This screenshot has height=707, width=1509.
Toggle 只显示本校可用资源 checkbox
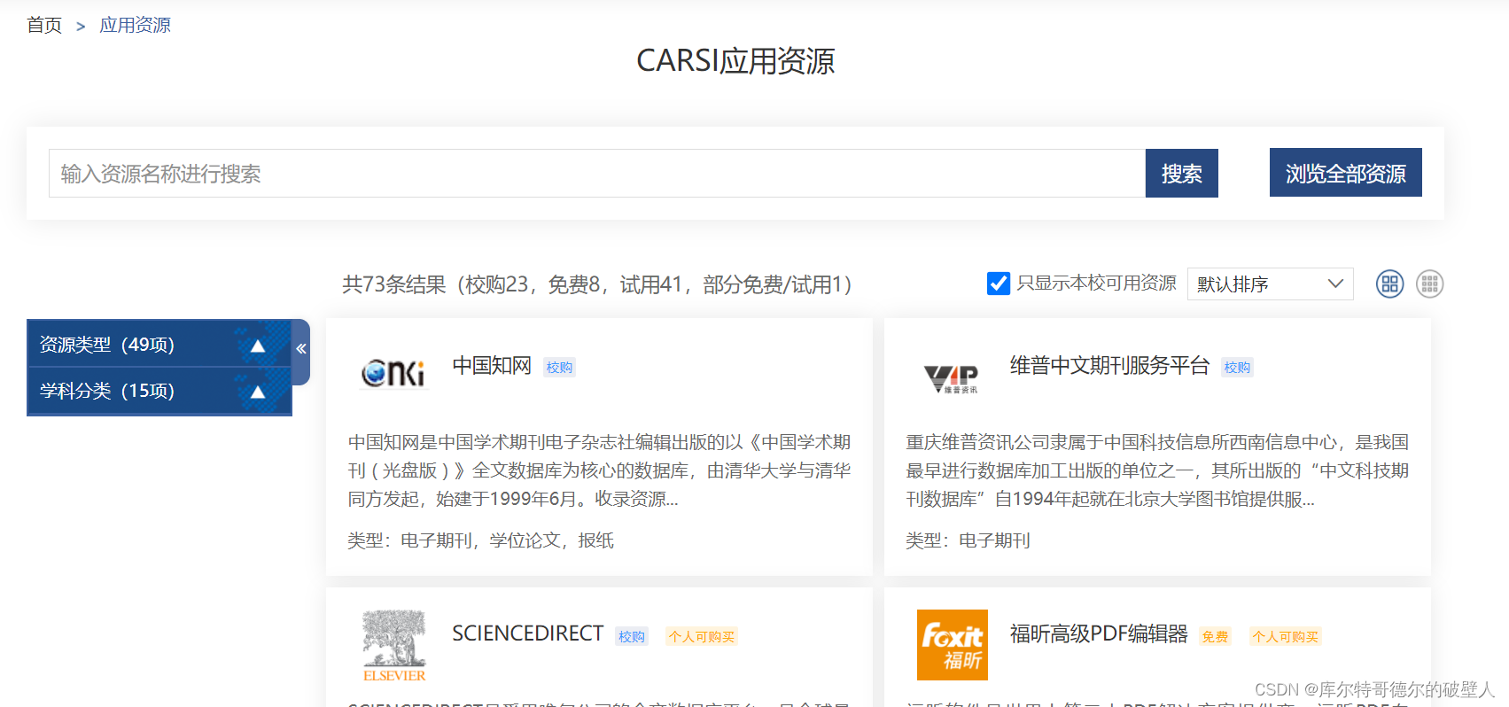(x=998, y=284)
